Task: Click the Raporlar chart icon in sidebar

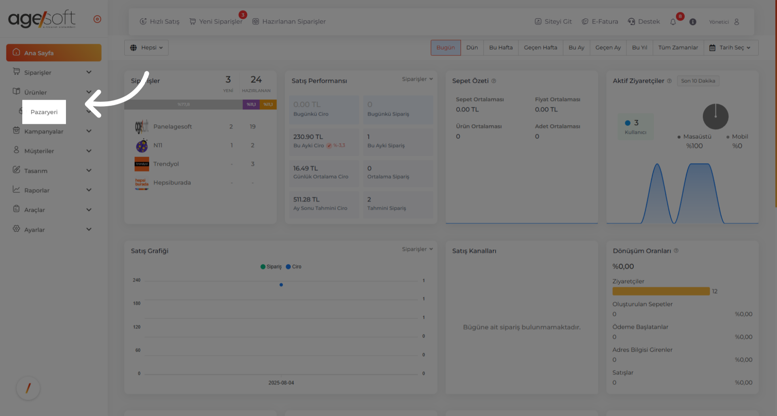Action: (16, 189)
